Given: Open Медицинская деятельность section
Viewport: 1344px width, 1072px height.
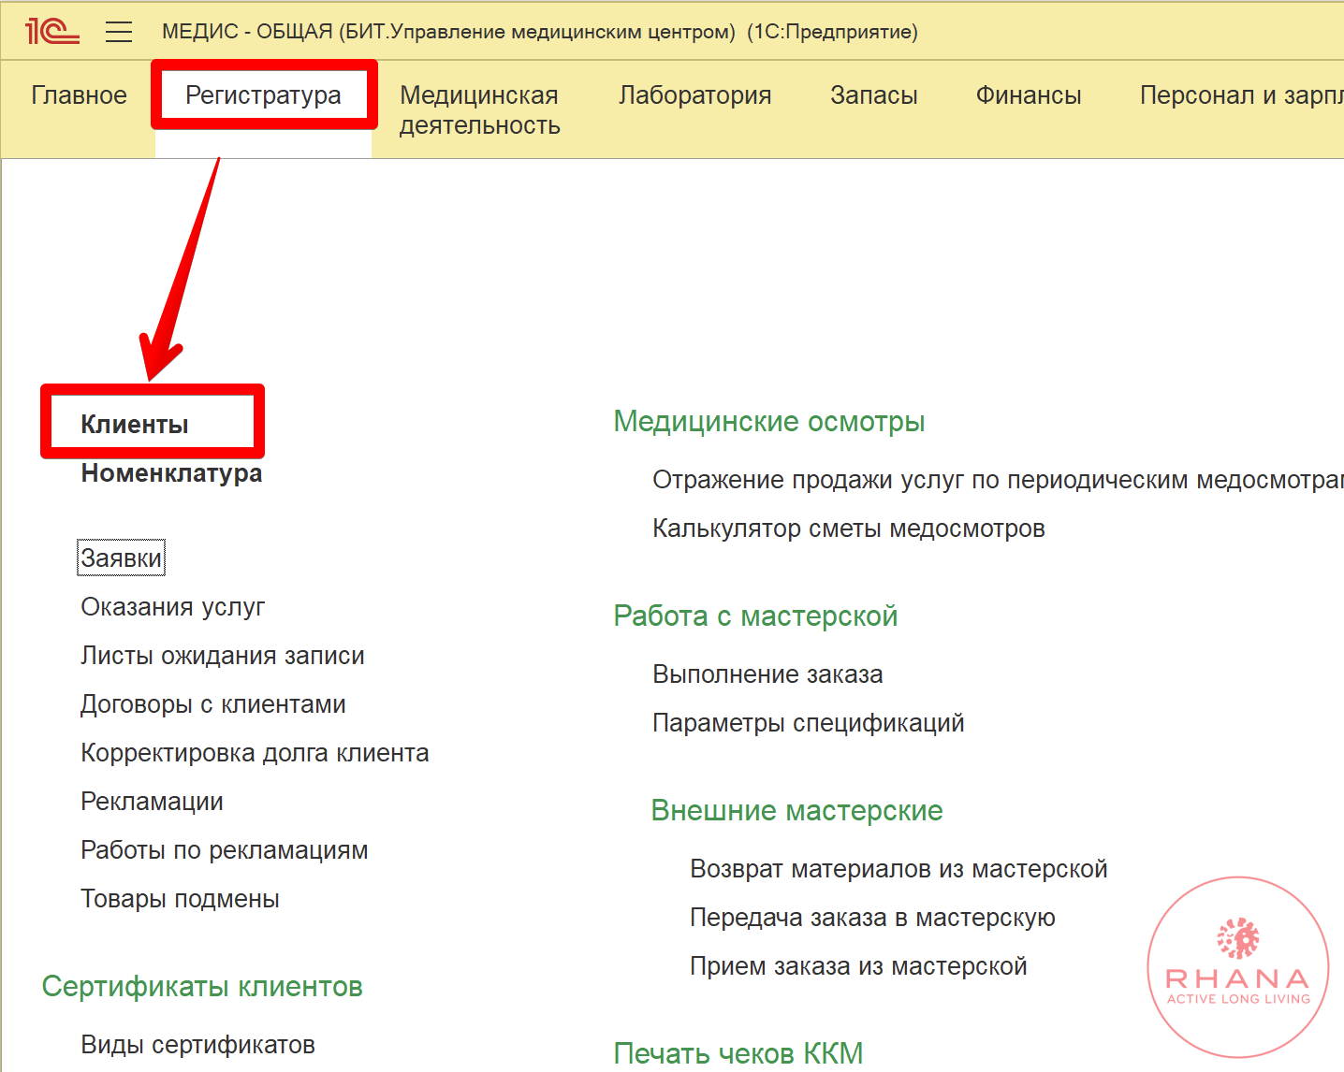Looking at the screenshot, I should tap(479, 110).
